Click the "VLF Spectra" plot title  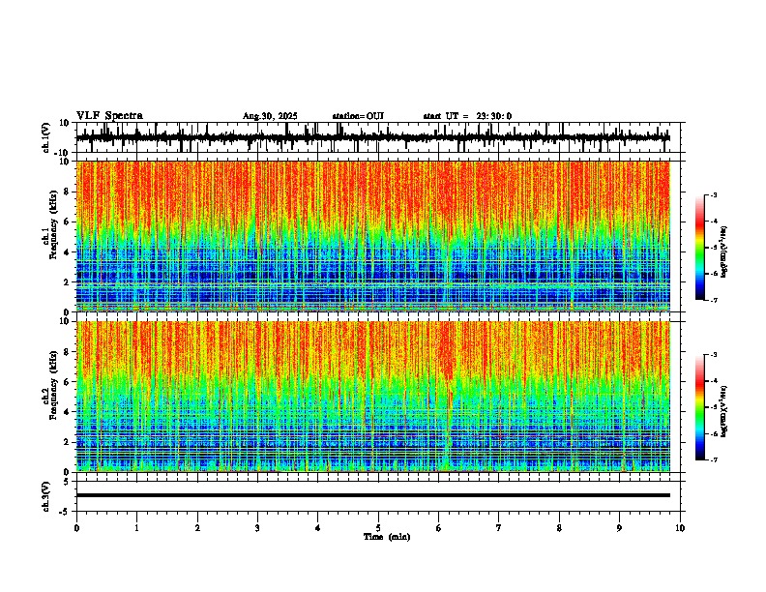[109, 115]
